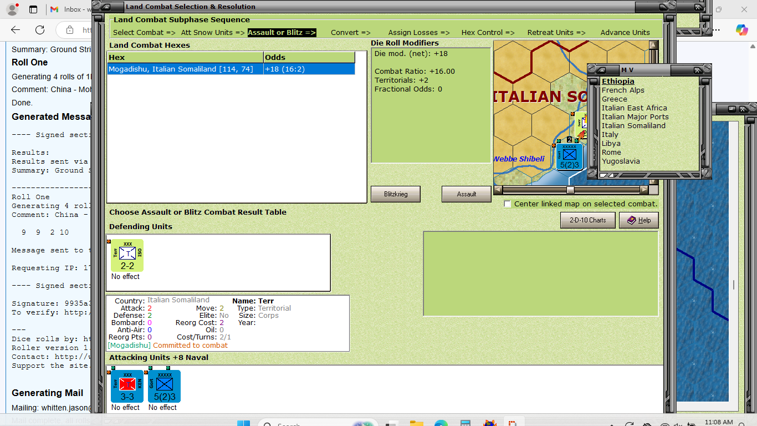
Task: Open the browser tab actions icon
Action: tap(33, 9)
